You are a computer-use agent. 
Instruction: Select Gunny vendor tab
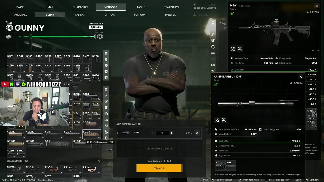point(50,15)
